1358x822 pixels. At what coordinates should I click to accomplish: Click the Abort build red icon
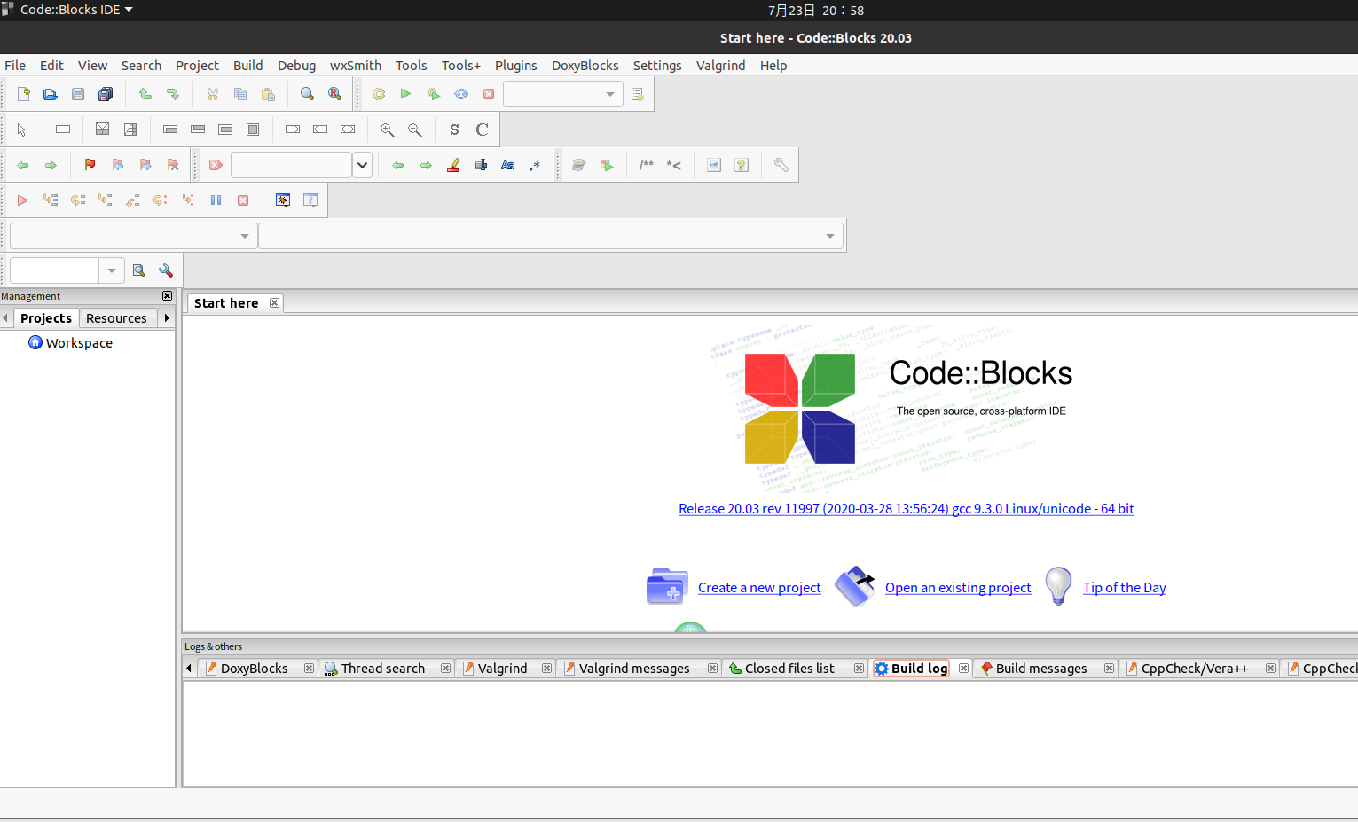489,94
